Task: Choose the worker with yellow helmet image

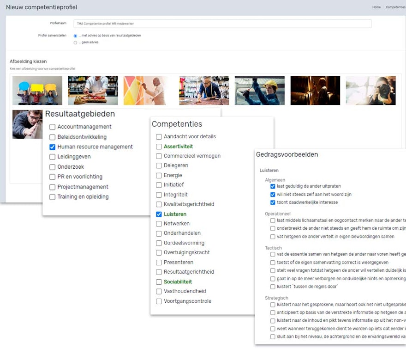Action: pos(259,90)
